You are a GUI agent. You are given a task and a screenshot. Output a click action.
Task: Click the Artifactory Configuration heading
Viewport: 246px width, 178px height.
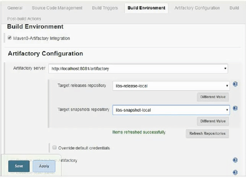coord(46,54)
